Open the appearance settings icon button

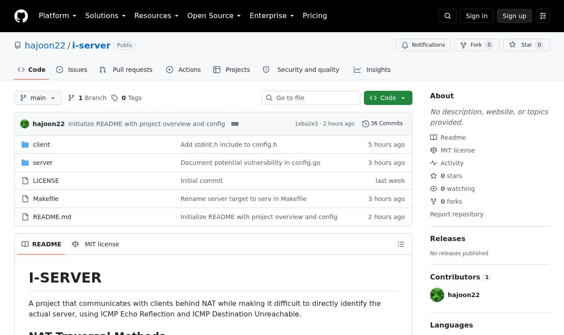(543, 16)
